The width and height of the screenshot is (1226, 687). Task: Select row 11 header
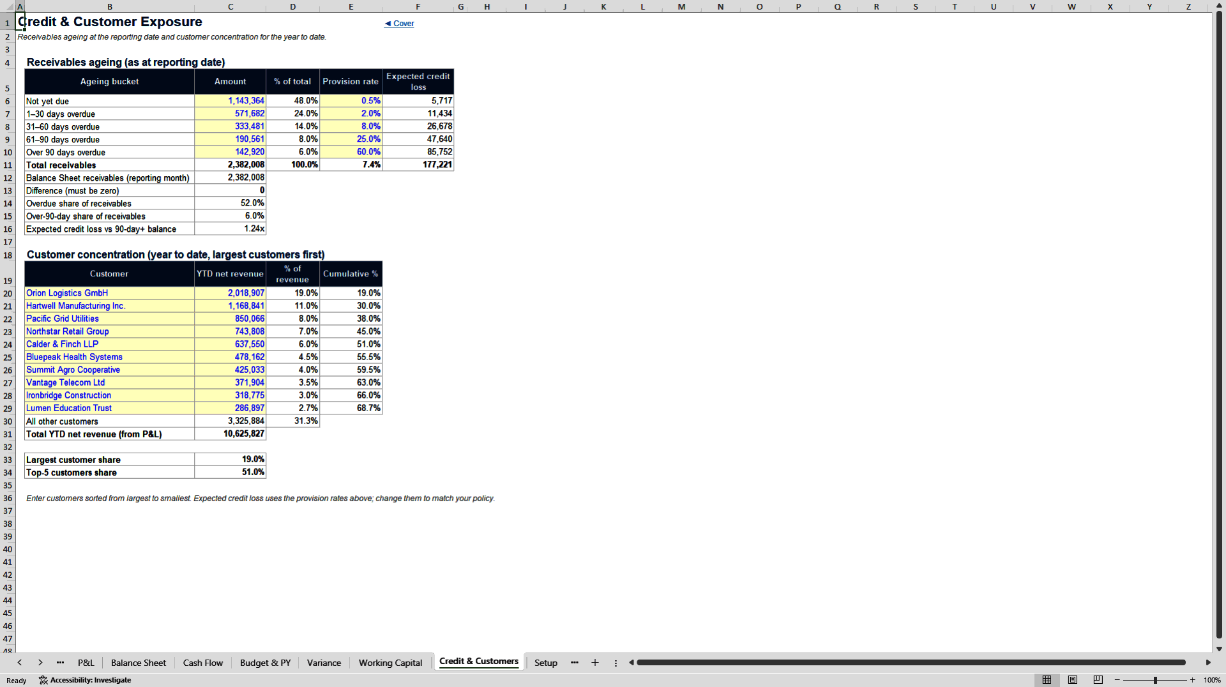8,165
